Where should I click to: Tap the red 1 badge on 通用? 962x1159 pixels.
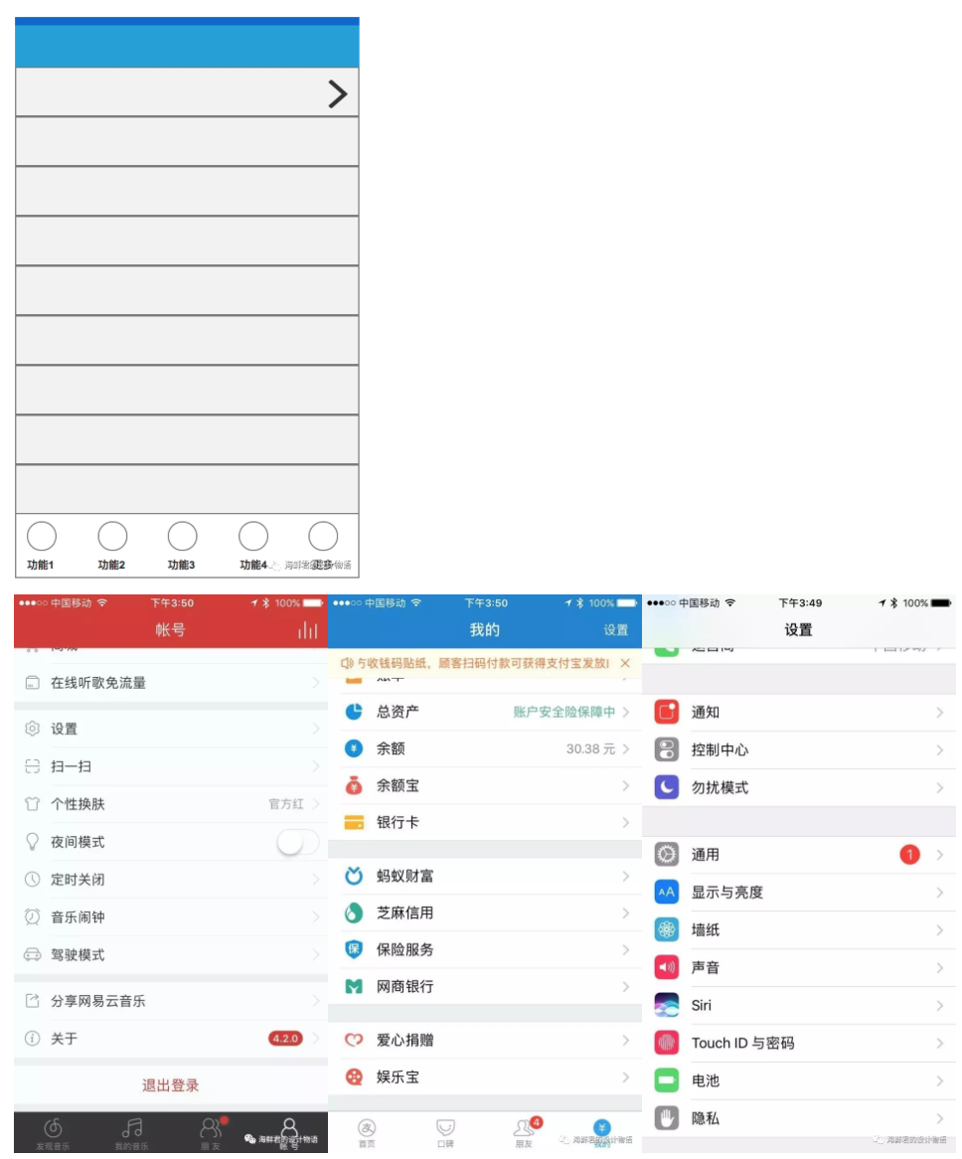[x=909, y=855]
